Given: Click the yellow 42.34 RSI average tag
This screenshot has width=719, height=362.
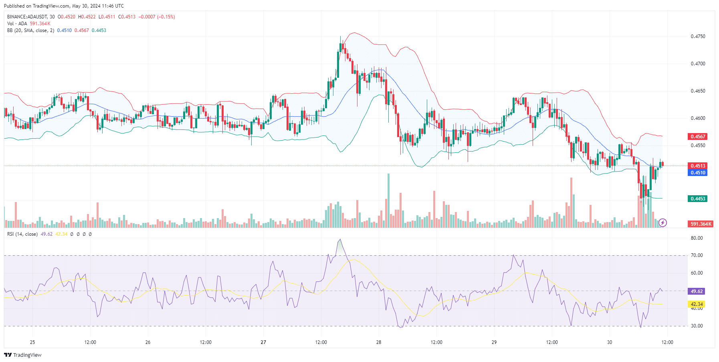Looking at the screenshot, I should (697, 304).
